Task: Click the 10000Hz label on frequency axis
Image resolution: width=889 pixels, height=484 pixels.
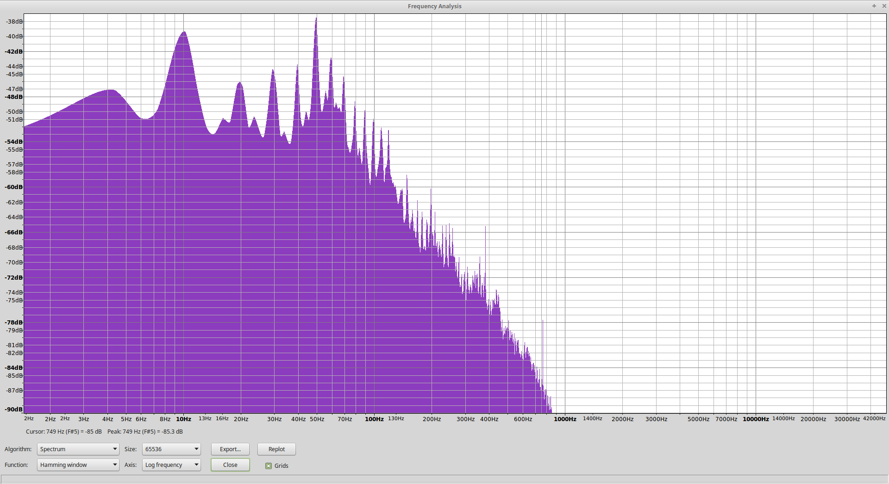Action: 756,419
